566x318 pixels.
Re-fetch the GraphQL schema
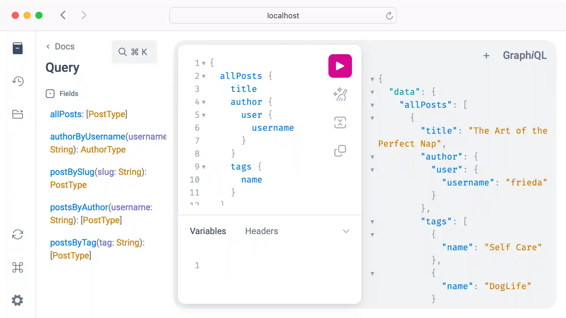tap(18, 235)
